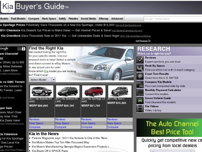This screenshot has width=202, height=152.
Task: Click Compare under Kia Soul +
Action: click(x=113, y=127)
